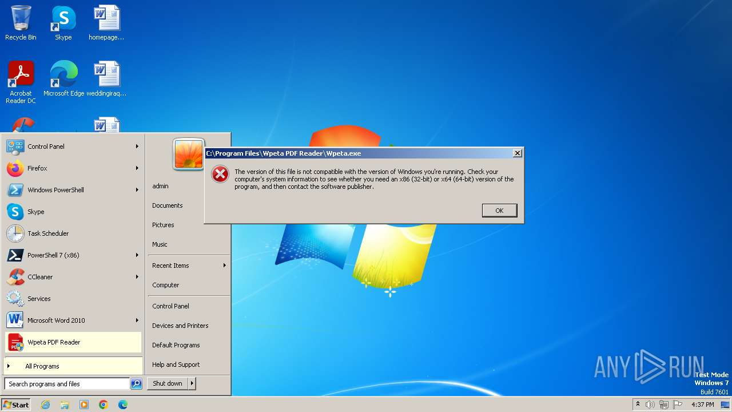
Task: Click the Wpeta PDF Reader icon
Action: 15,342
